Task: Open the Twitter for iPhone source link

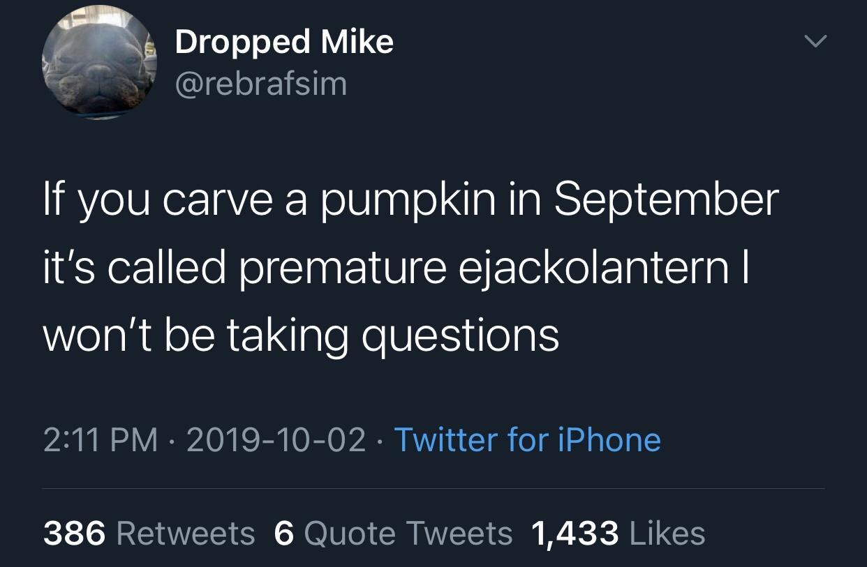Action: (528, 439)
